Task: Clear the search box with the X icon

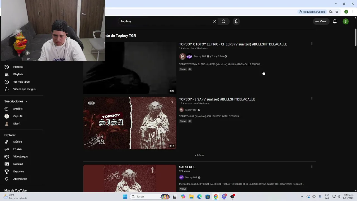Action: pyautogui.click(x=215, y=21)
